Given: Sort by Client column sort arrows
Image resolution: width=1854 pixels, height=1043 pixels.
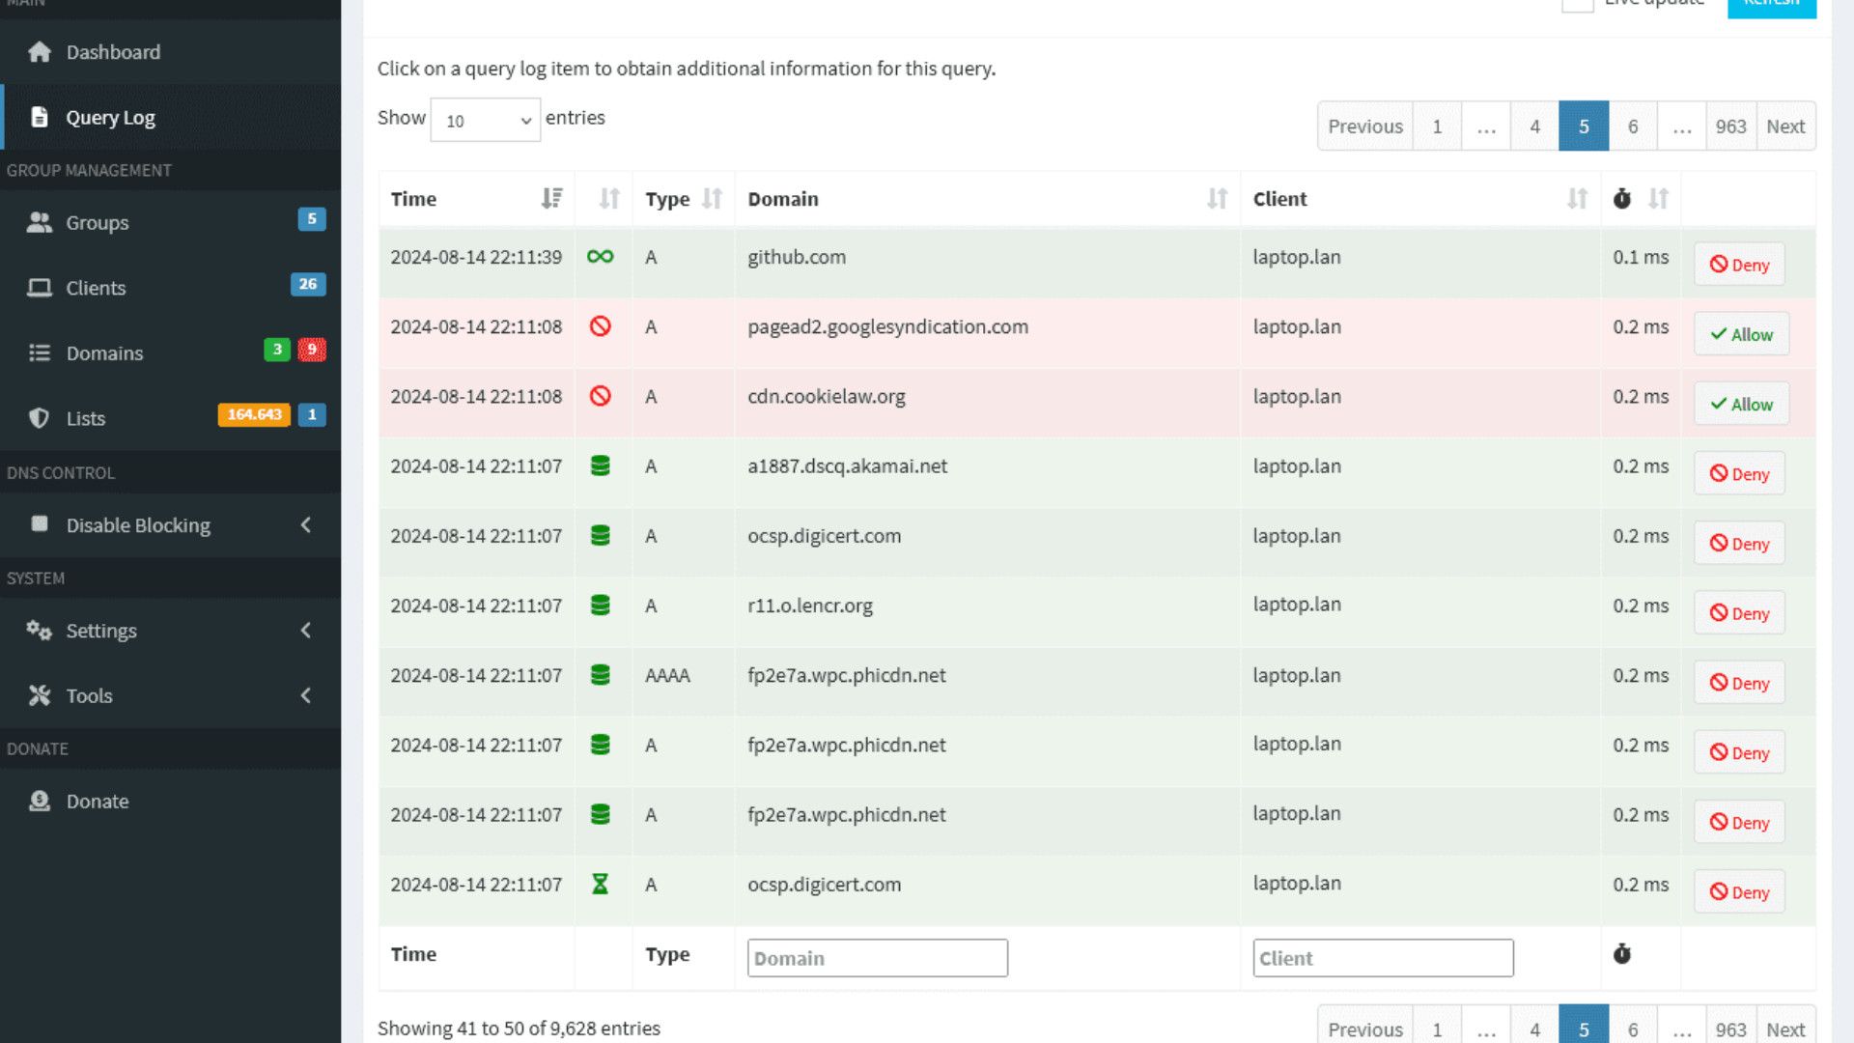Looking at the screenshot, I should (1578, 198).
